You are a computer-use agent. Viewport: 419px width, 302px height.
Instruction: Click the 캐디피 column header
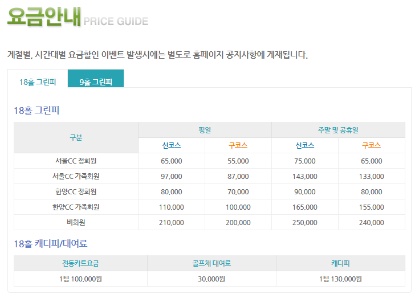pyautogui.click(x=340, y=263)
